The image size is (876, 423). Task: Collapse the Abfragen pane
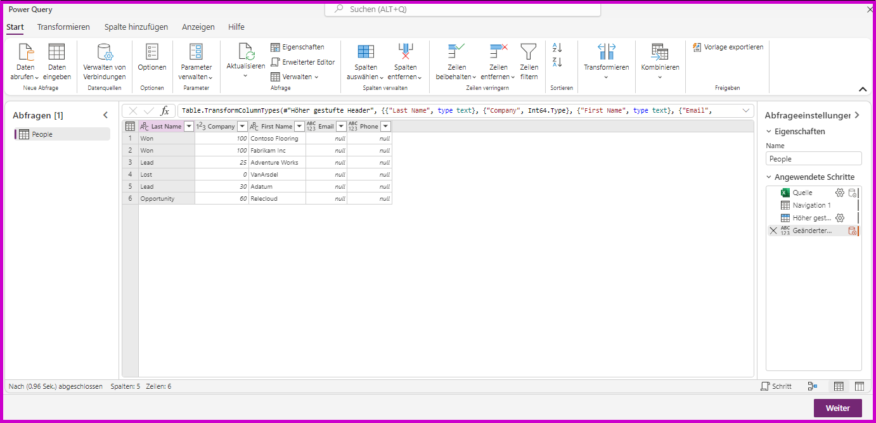pyautogui.click(x=105, y=115)
